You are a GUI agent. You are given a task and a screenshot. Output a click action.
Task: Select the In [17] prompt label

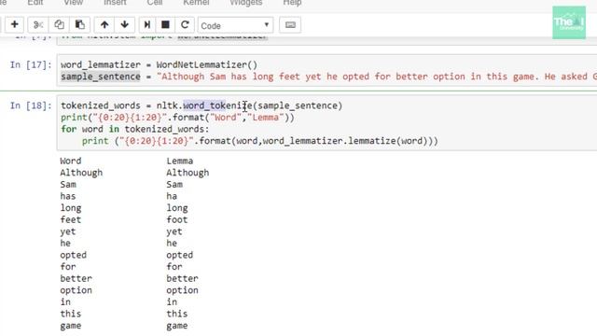[31, 64]
